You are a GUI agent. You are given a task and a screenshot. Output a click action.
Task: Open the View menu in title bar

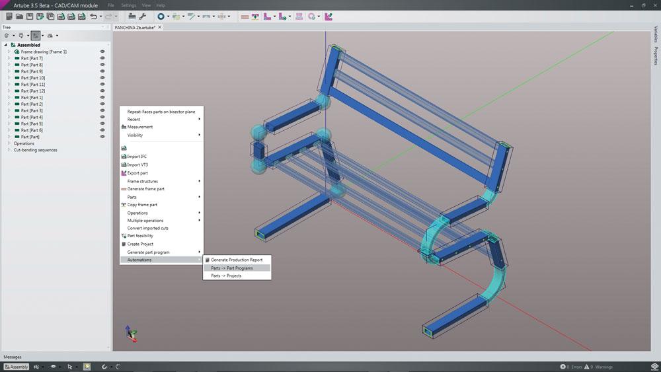(146, 5)
